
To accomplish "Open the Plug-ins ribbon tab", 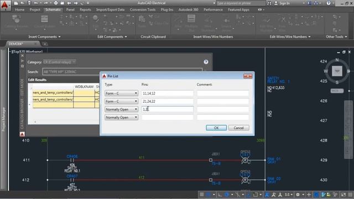I will click(x=167, y=10).
